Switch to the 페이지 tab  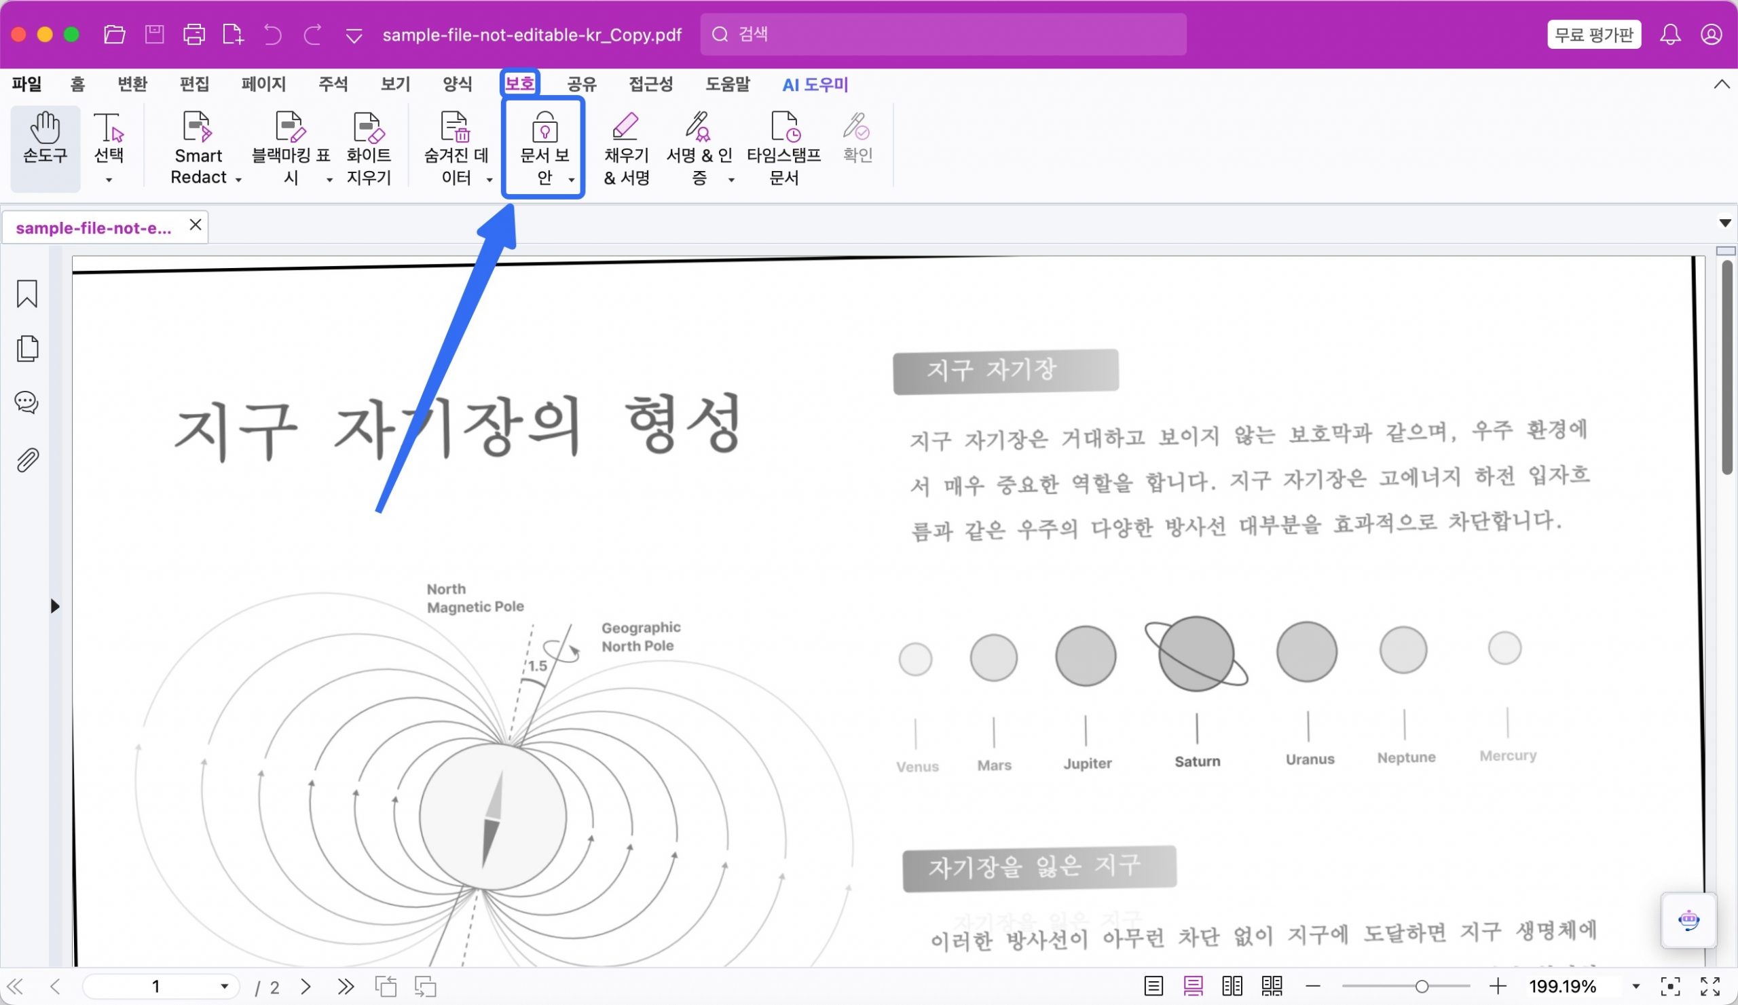(263, 84)
